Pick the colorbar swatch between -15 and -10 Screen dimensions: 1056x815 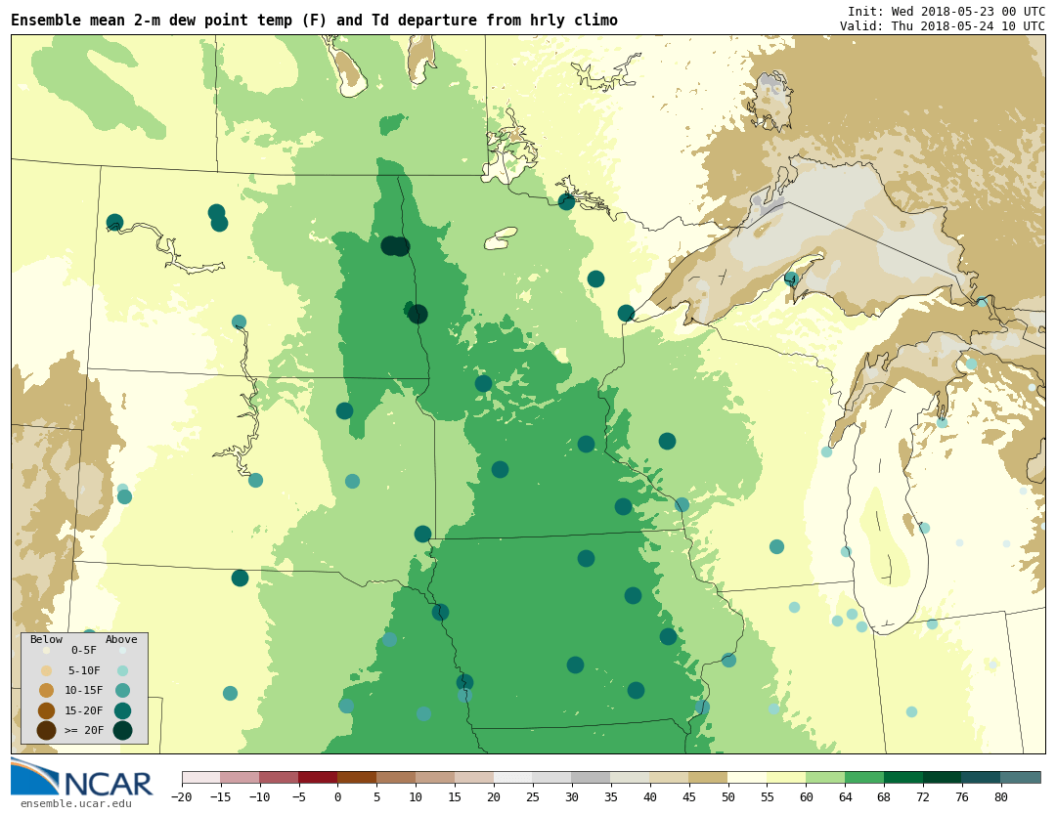[x=240, y=778]
